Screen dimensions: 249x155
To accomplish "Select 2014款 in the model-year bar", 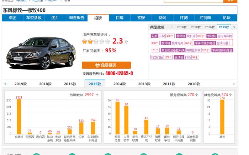I will [120, 84].
